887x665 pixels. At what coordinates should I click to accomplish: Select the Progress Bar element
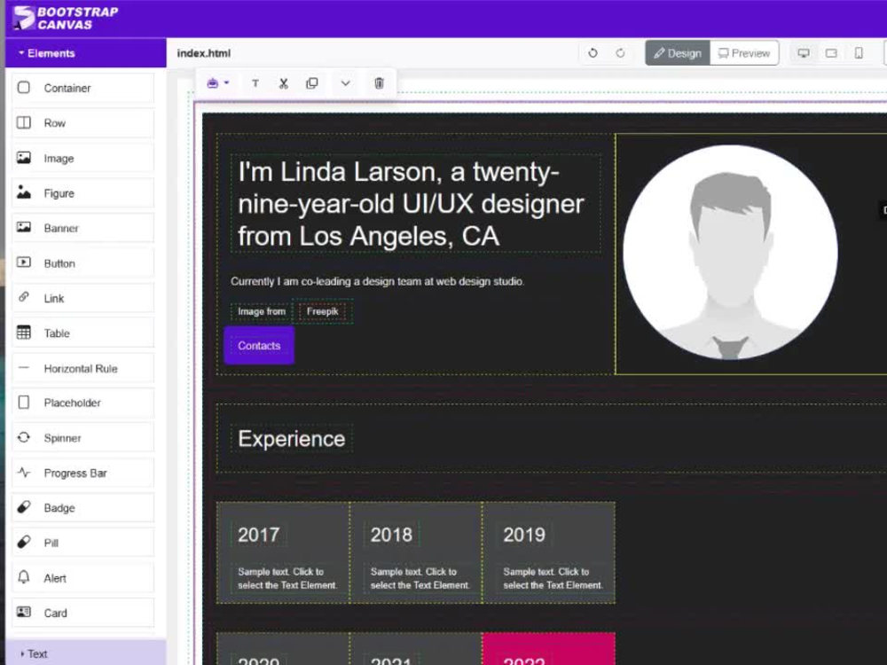82,473
